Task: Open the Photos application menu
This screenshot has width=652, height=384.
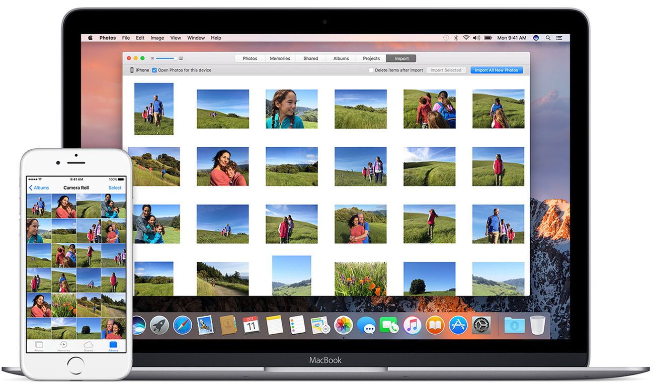Action: pyautogui.click(x=108, y=38)
